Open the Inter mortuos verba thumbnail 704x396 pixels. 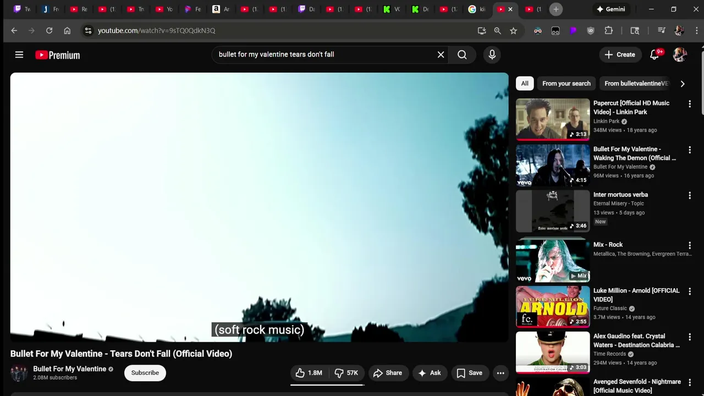click(x=553, y=211)
